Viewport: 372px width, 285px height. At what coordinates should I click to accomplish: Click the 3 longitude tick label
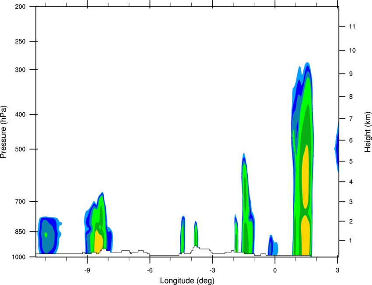pos(337,270)
